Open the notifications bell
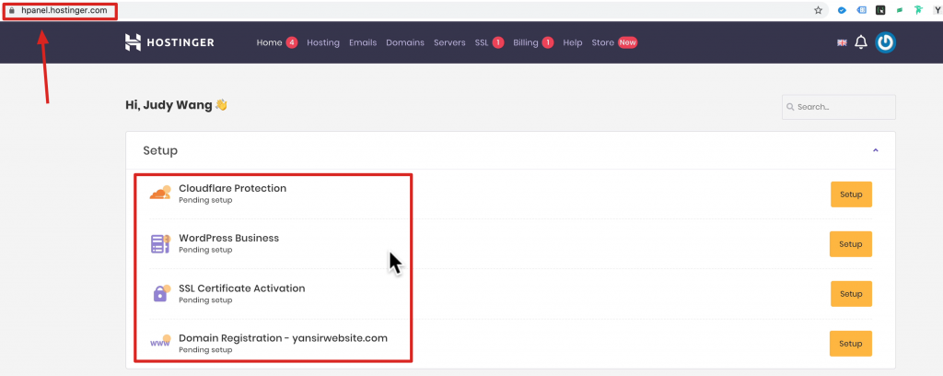The height and width of the screenshot is (376, 943). click(x=861, y=42)
